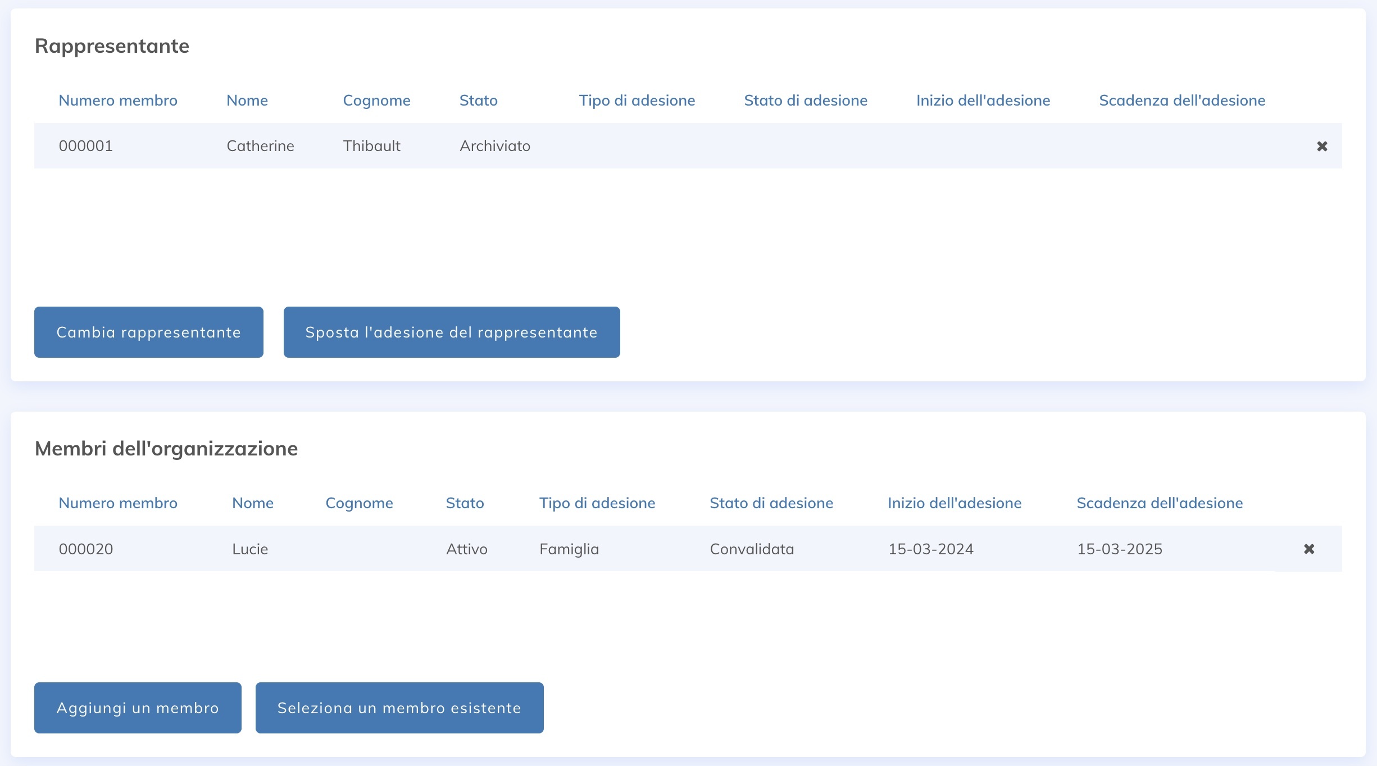Viewport: 1377px width, 766px height.
Task: Sort members table by Nome column
Action: pos(252,503)
